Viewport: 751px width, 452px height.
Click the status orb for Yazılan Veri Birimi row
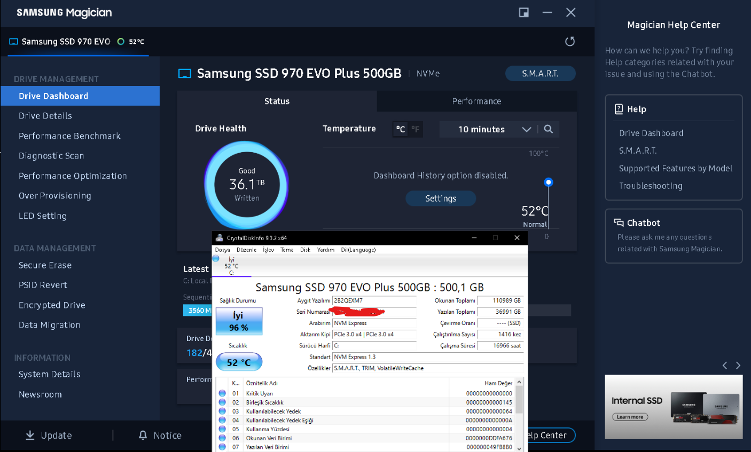pyautogui.click(x=222, y=447)
